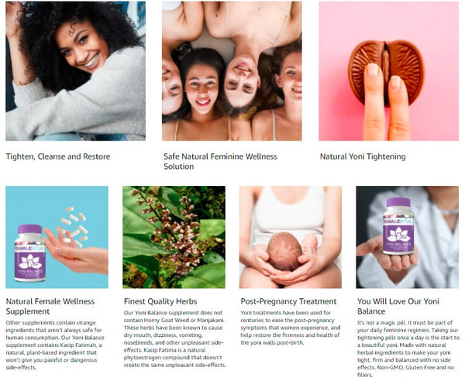Click the 'Finest Quality Herbs' heading
Image resolution: width=465 pixels, height=388 pixels.
160,301
